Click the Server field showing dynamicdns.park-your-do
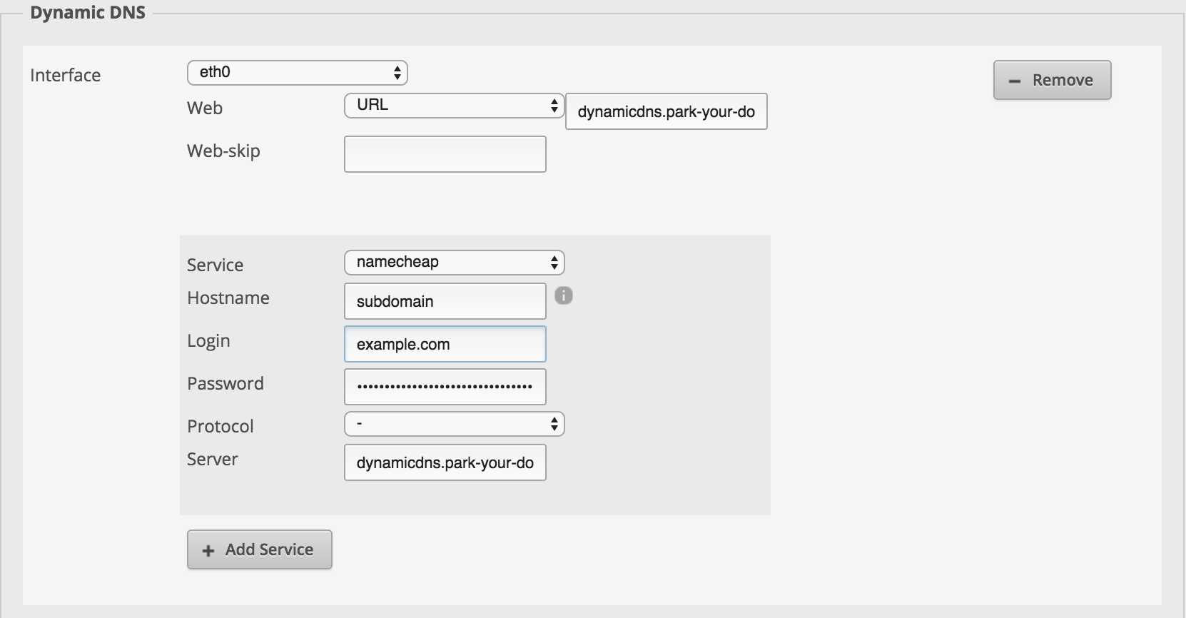The image size is (1186, 618). tap(445, 462)
